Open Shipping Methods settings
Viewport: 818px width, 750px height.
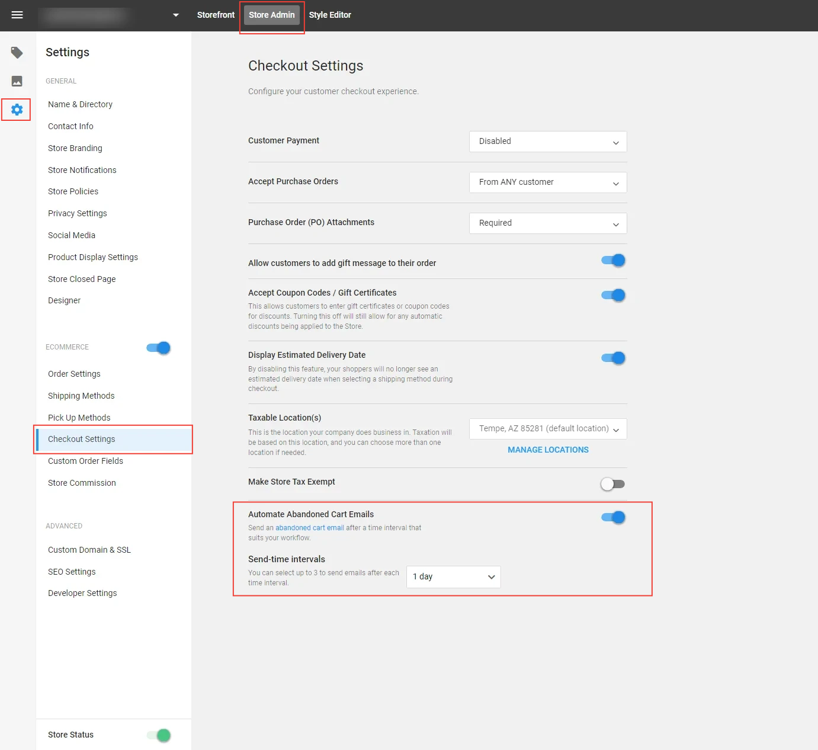(81, 396)
